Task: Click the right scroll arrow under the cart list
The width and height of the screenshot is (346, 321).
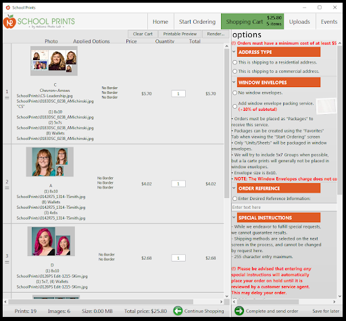Action: click(221, 301)
